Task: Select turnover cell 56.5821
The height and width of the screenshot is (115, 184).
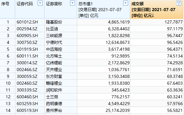Action: [x=157, y=111]
